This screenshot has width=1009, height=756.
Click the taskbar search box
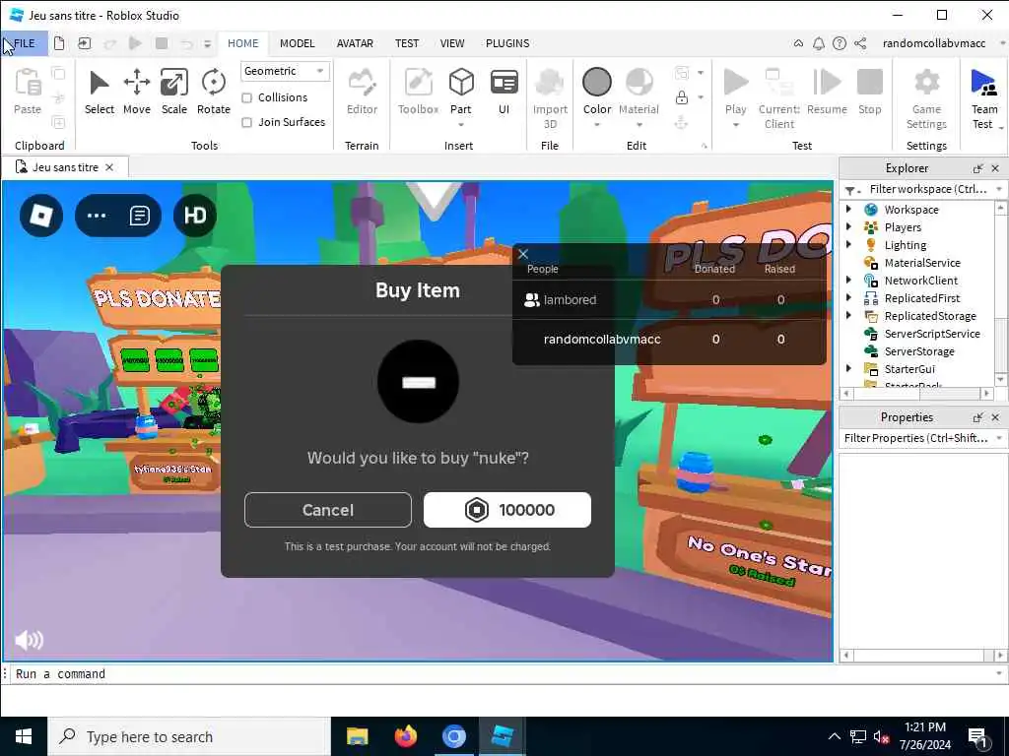point(189,736)
